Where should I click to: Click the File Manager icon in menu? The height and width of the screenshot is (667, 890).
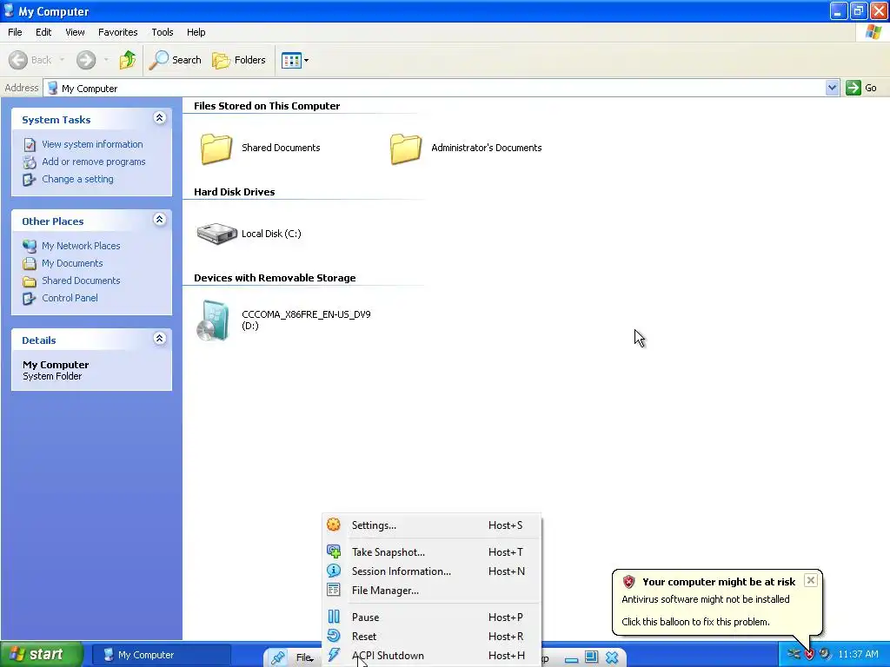coord(334,590)
